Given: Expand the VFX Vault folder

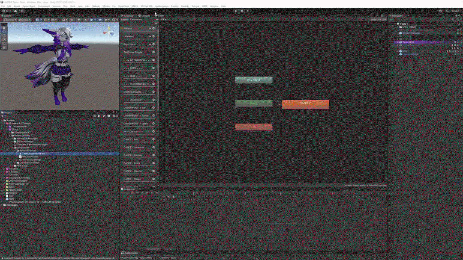Looking at the screenshot, I should coord(13,166).
